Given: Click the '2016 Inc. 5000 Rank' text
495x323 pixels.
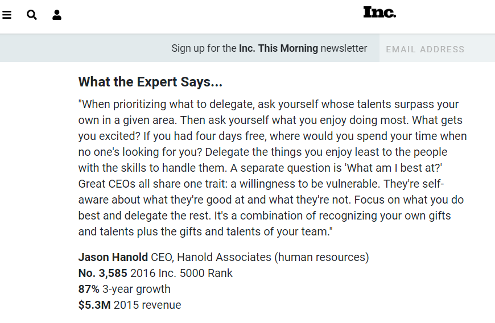Looking at the screenshot, I should click(x=181, y=273).
